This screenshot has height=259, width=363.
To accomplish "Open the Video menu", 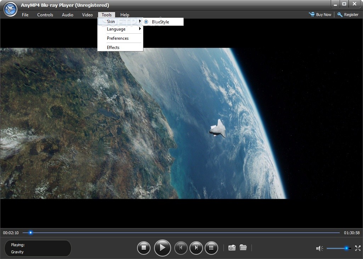I will 87,15.
